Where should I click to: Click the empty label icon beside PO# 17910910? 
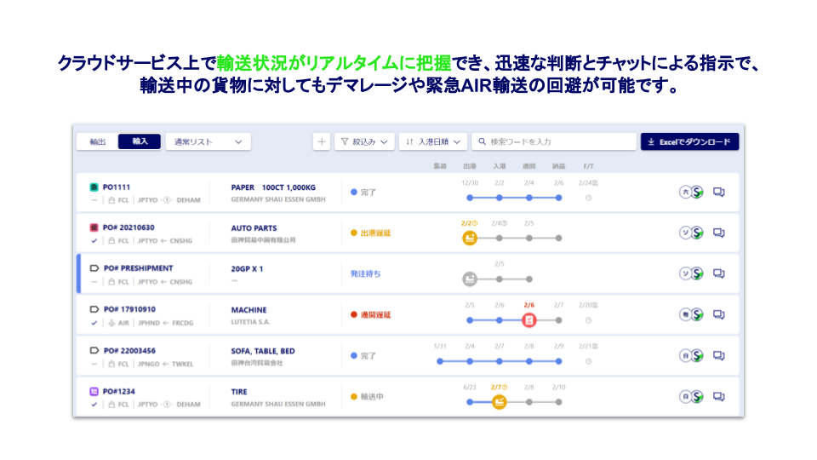(94, 309)
